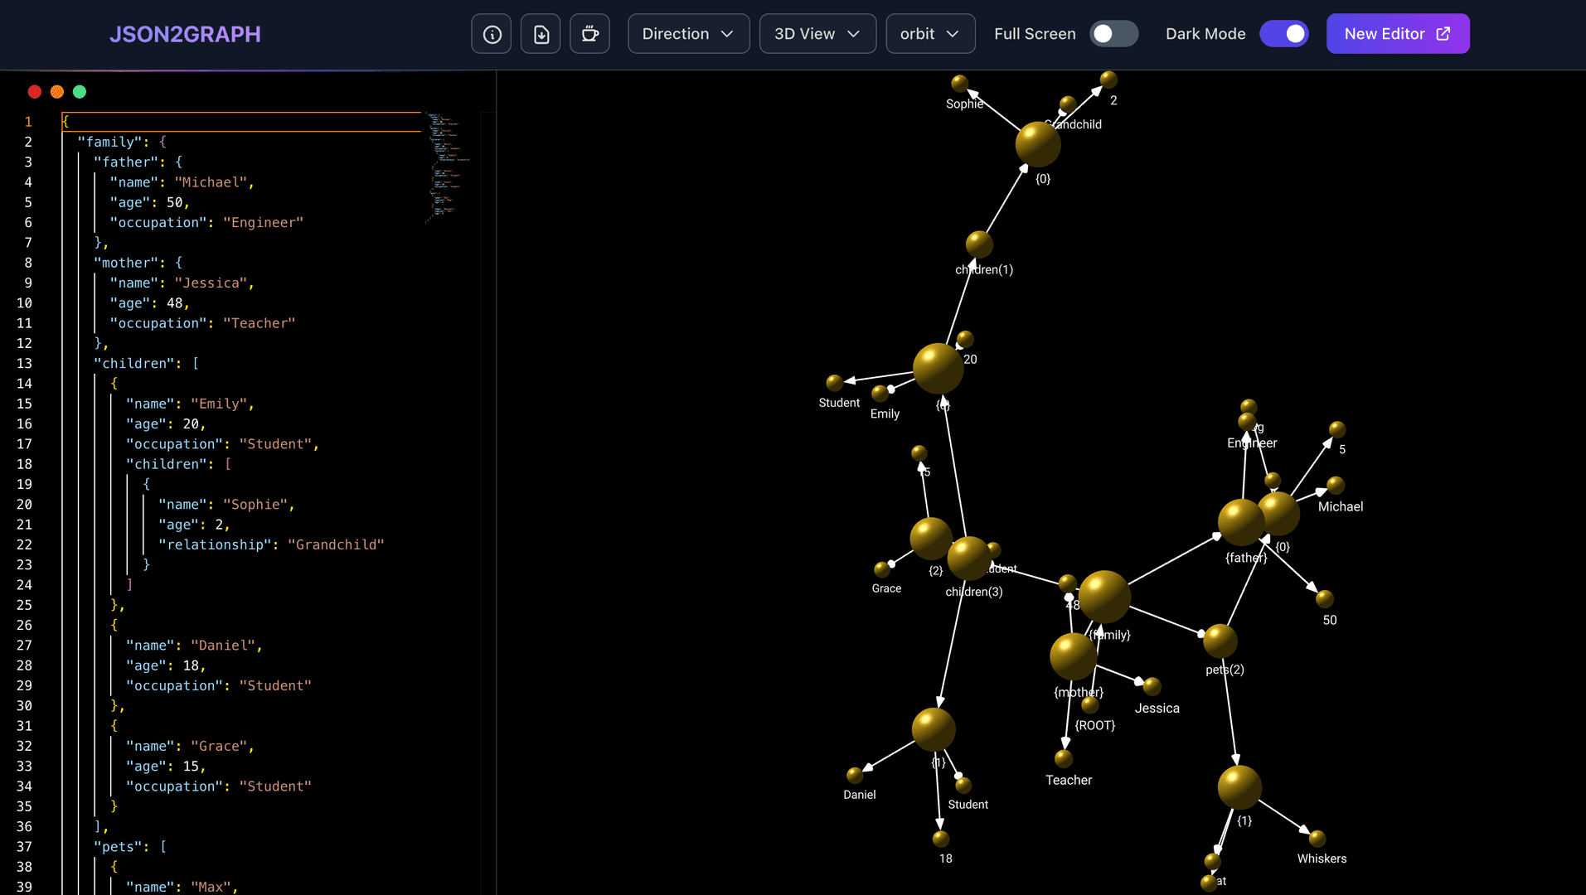Screen dimensions: 1586x895
Task: Open the 3D View dropdown
Action: [817, 33]
